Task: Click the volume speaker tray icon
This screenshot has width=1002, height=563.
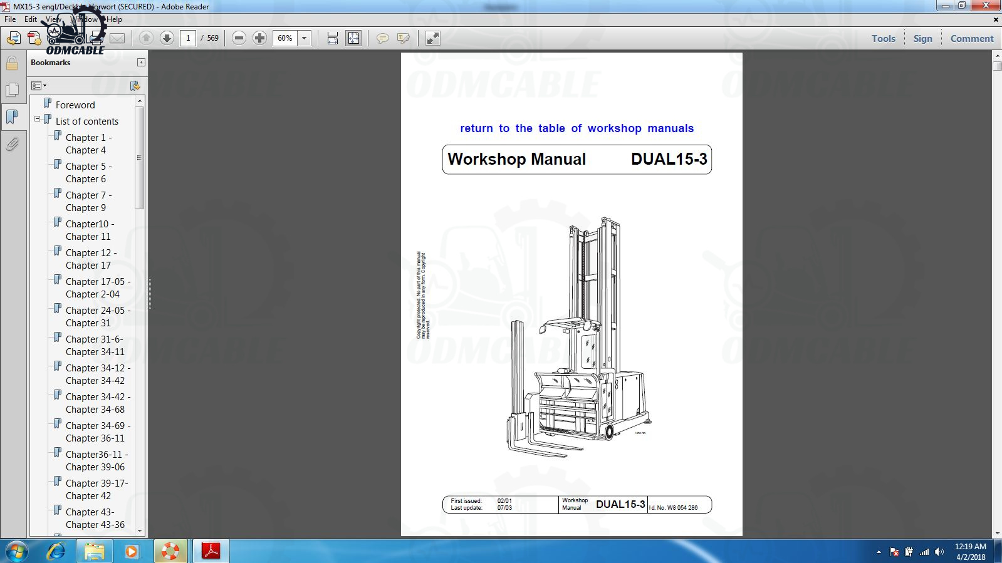Action: pyautogui.click(x=939, y=552)
